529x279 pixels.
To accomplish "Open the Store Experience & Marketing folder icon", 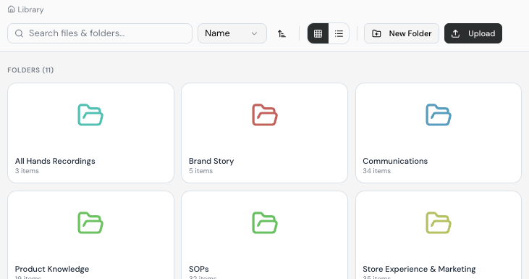I will click(439, 223).
